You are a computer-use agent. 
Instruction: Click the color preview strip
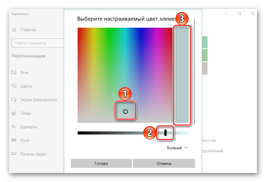tap(182, 75)
